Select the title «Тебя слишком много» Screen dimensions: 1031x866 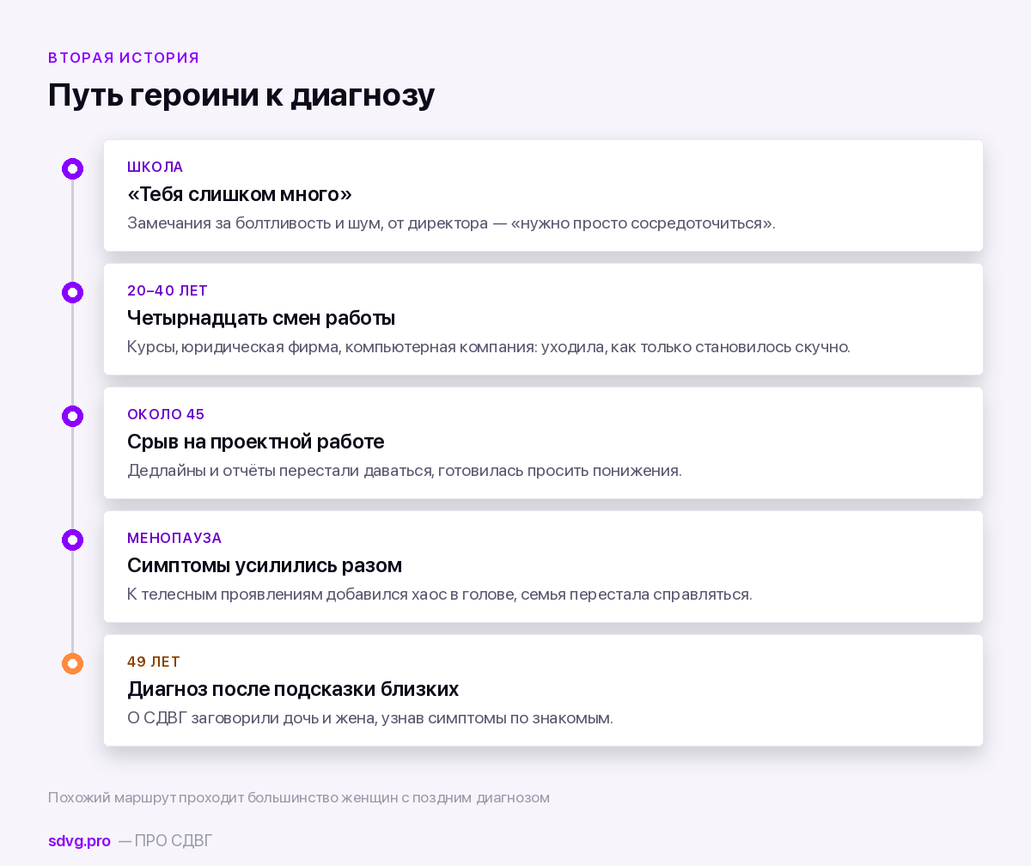(x=240, y=194)
